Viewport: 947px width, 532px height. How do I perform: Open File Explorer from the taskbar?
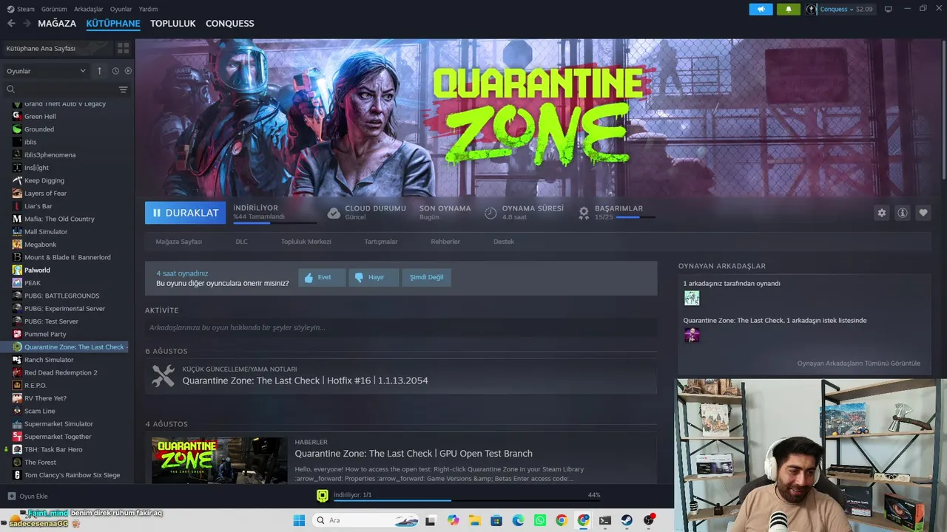pos(474,520)
